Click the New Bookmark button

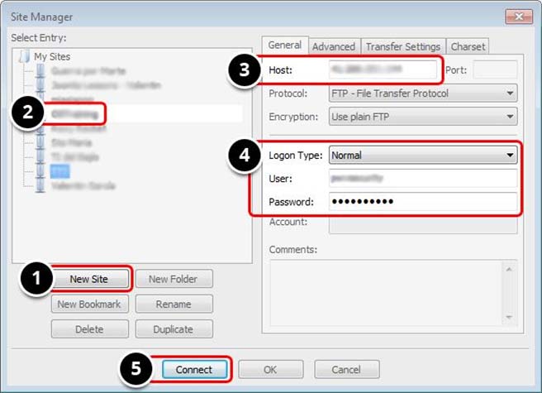(90, 304)
